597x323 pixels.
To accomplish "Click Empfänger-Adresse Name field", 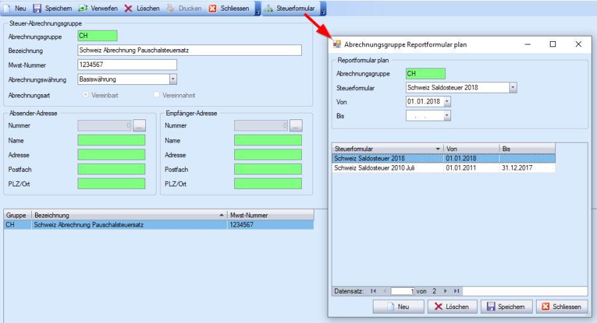I will coord(268,140).
